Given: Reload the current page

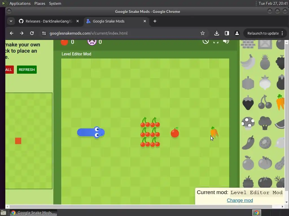Looking at the screenshot, I should (x=32, y=33).
